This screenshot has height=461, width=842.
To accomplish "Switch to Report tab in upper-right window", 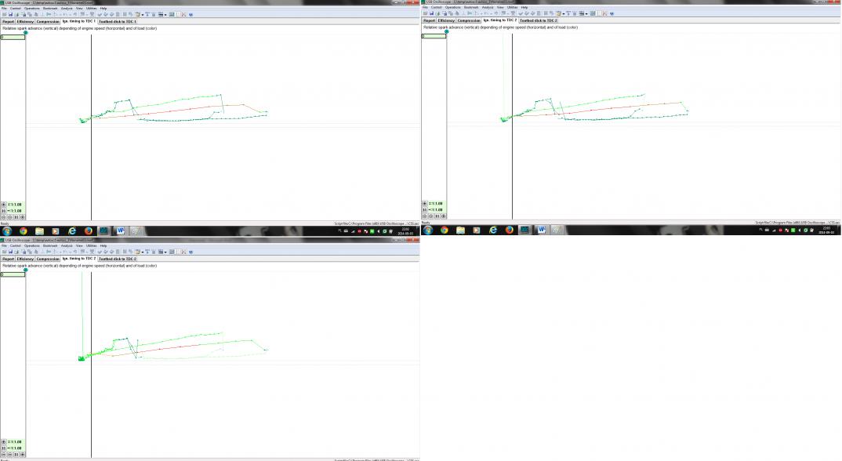I will 429,20.
